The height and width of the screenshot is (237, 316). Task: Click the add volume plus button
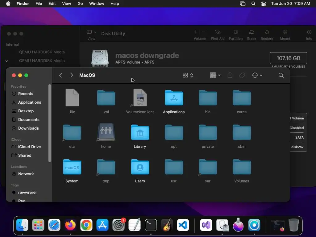coord(196,32)
